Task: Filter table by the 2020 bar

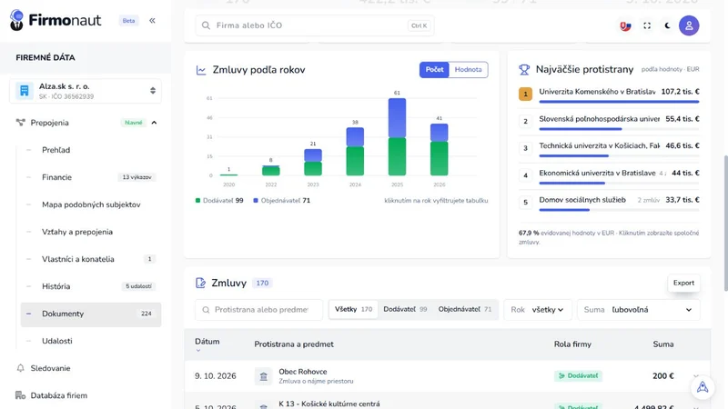Action: 229,175
